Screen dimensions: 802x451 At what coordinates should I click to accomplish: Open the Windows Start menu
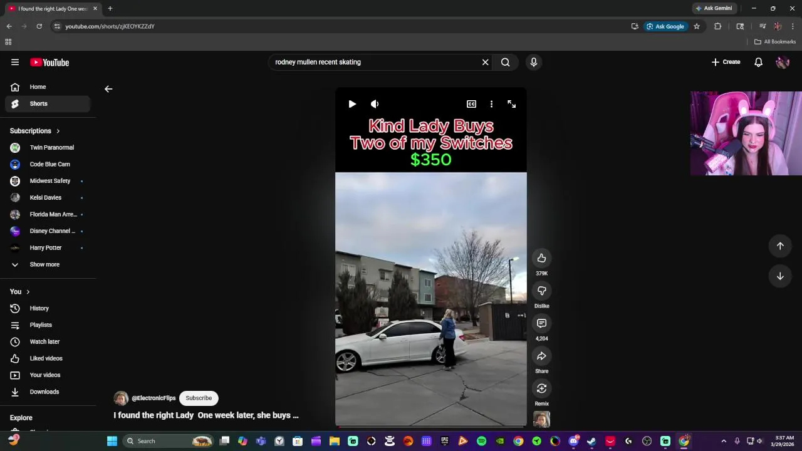pos(112,441)
